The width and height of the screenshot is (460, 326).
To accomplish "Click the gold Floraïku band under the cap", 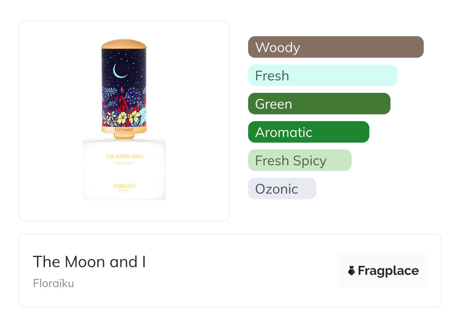I will coord(124,130).
